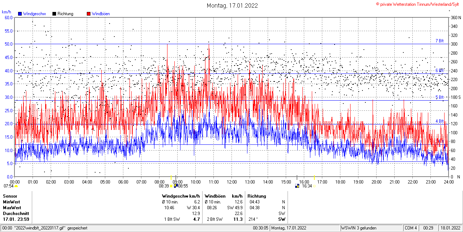Image resolution: width=463 pixels, height=232 pixels.
Task: Click the 24:00 time axis label
Action: 449,182
